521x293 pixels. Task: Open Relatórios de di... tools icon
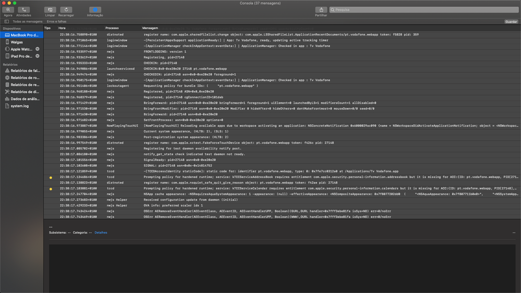pos(7,92)
